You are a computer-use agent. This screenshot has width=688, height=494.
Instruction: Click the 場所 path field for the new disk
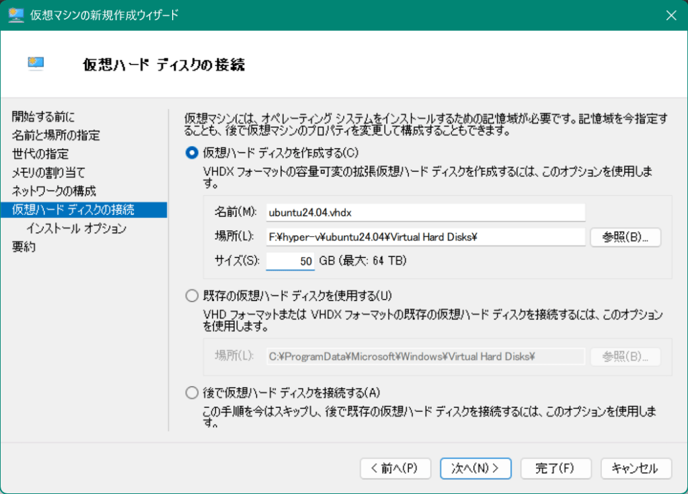tap(425, 236)
